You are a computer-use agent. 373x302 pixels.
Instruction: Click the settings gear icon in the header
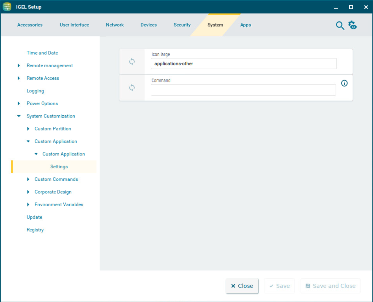(352, 25)
